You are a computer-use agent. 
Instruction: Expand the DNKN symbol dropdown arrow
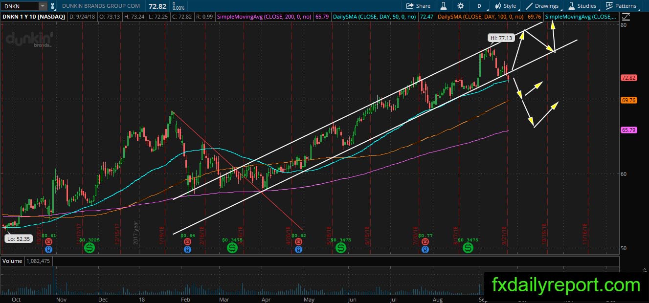[x=43, y=6]
